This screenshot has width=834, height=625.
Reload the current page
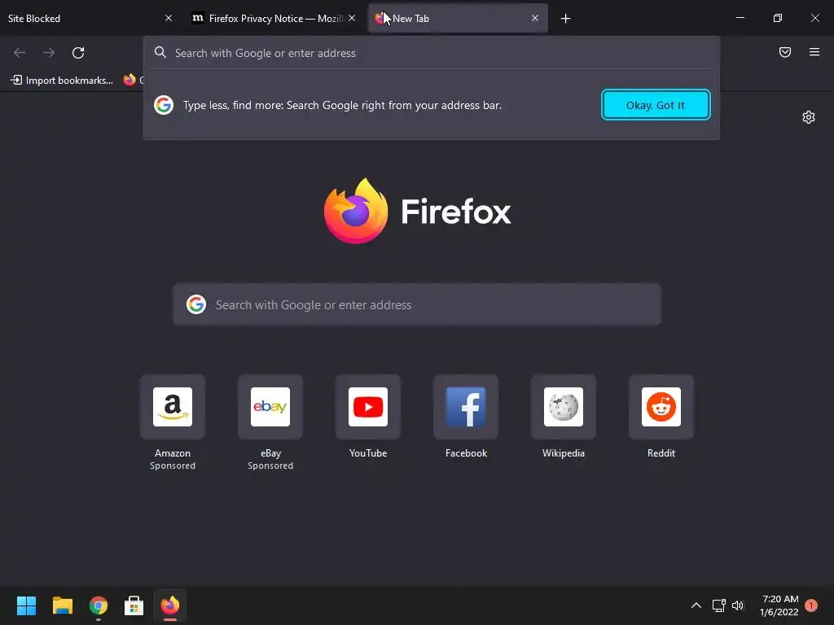78,53
